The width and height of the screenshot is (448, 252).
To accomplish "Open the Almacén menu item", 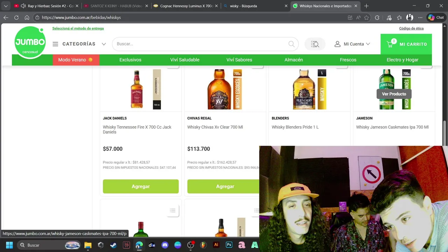I will pos(294,60).
